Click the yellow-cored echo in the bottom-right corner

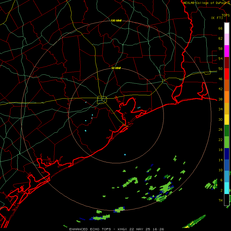pos(194,222)
